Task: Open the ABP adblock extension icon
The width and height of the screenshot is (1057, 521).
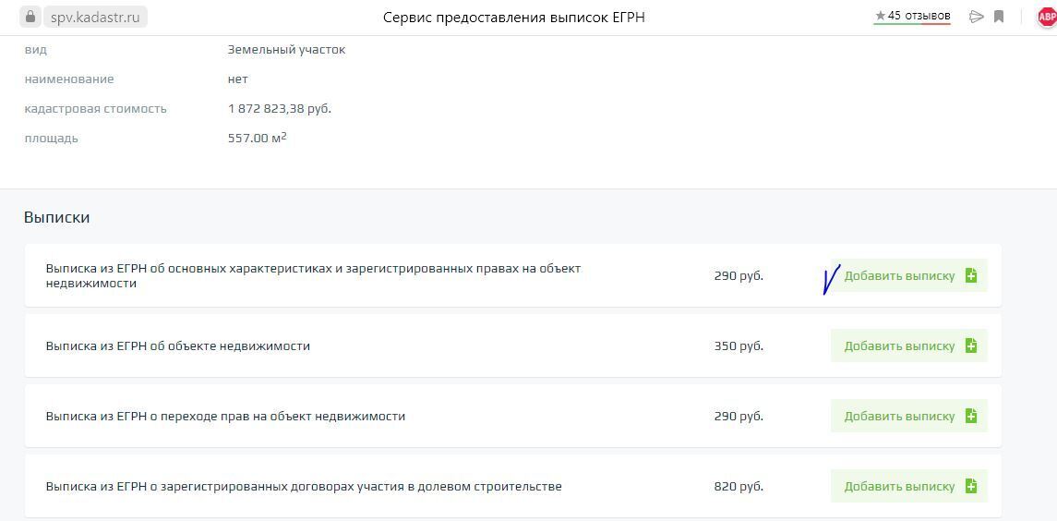Action: coord(1047,17)
